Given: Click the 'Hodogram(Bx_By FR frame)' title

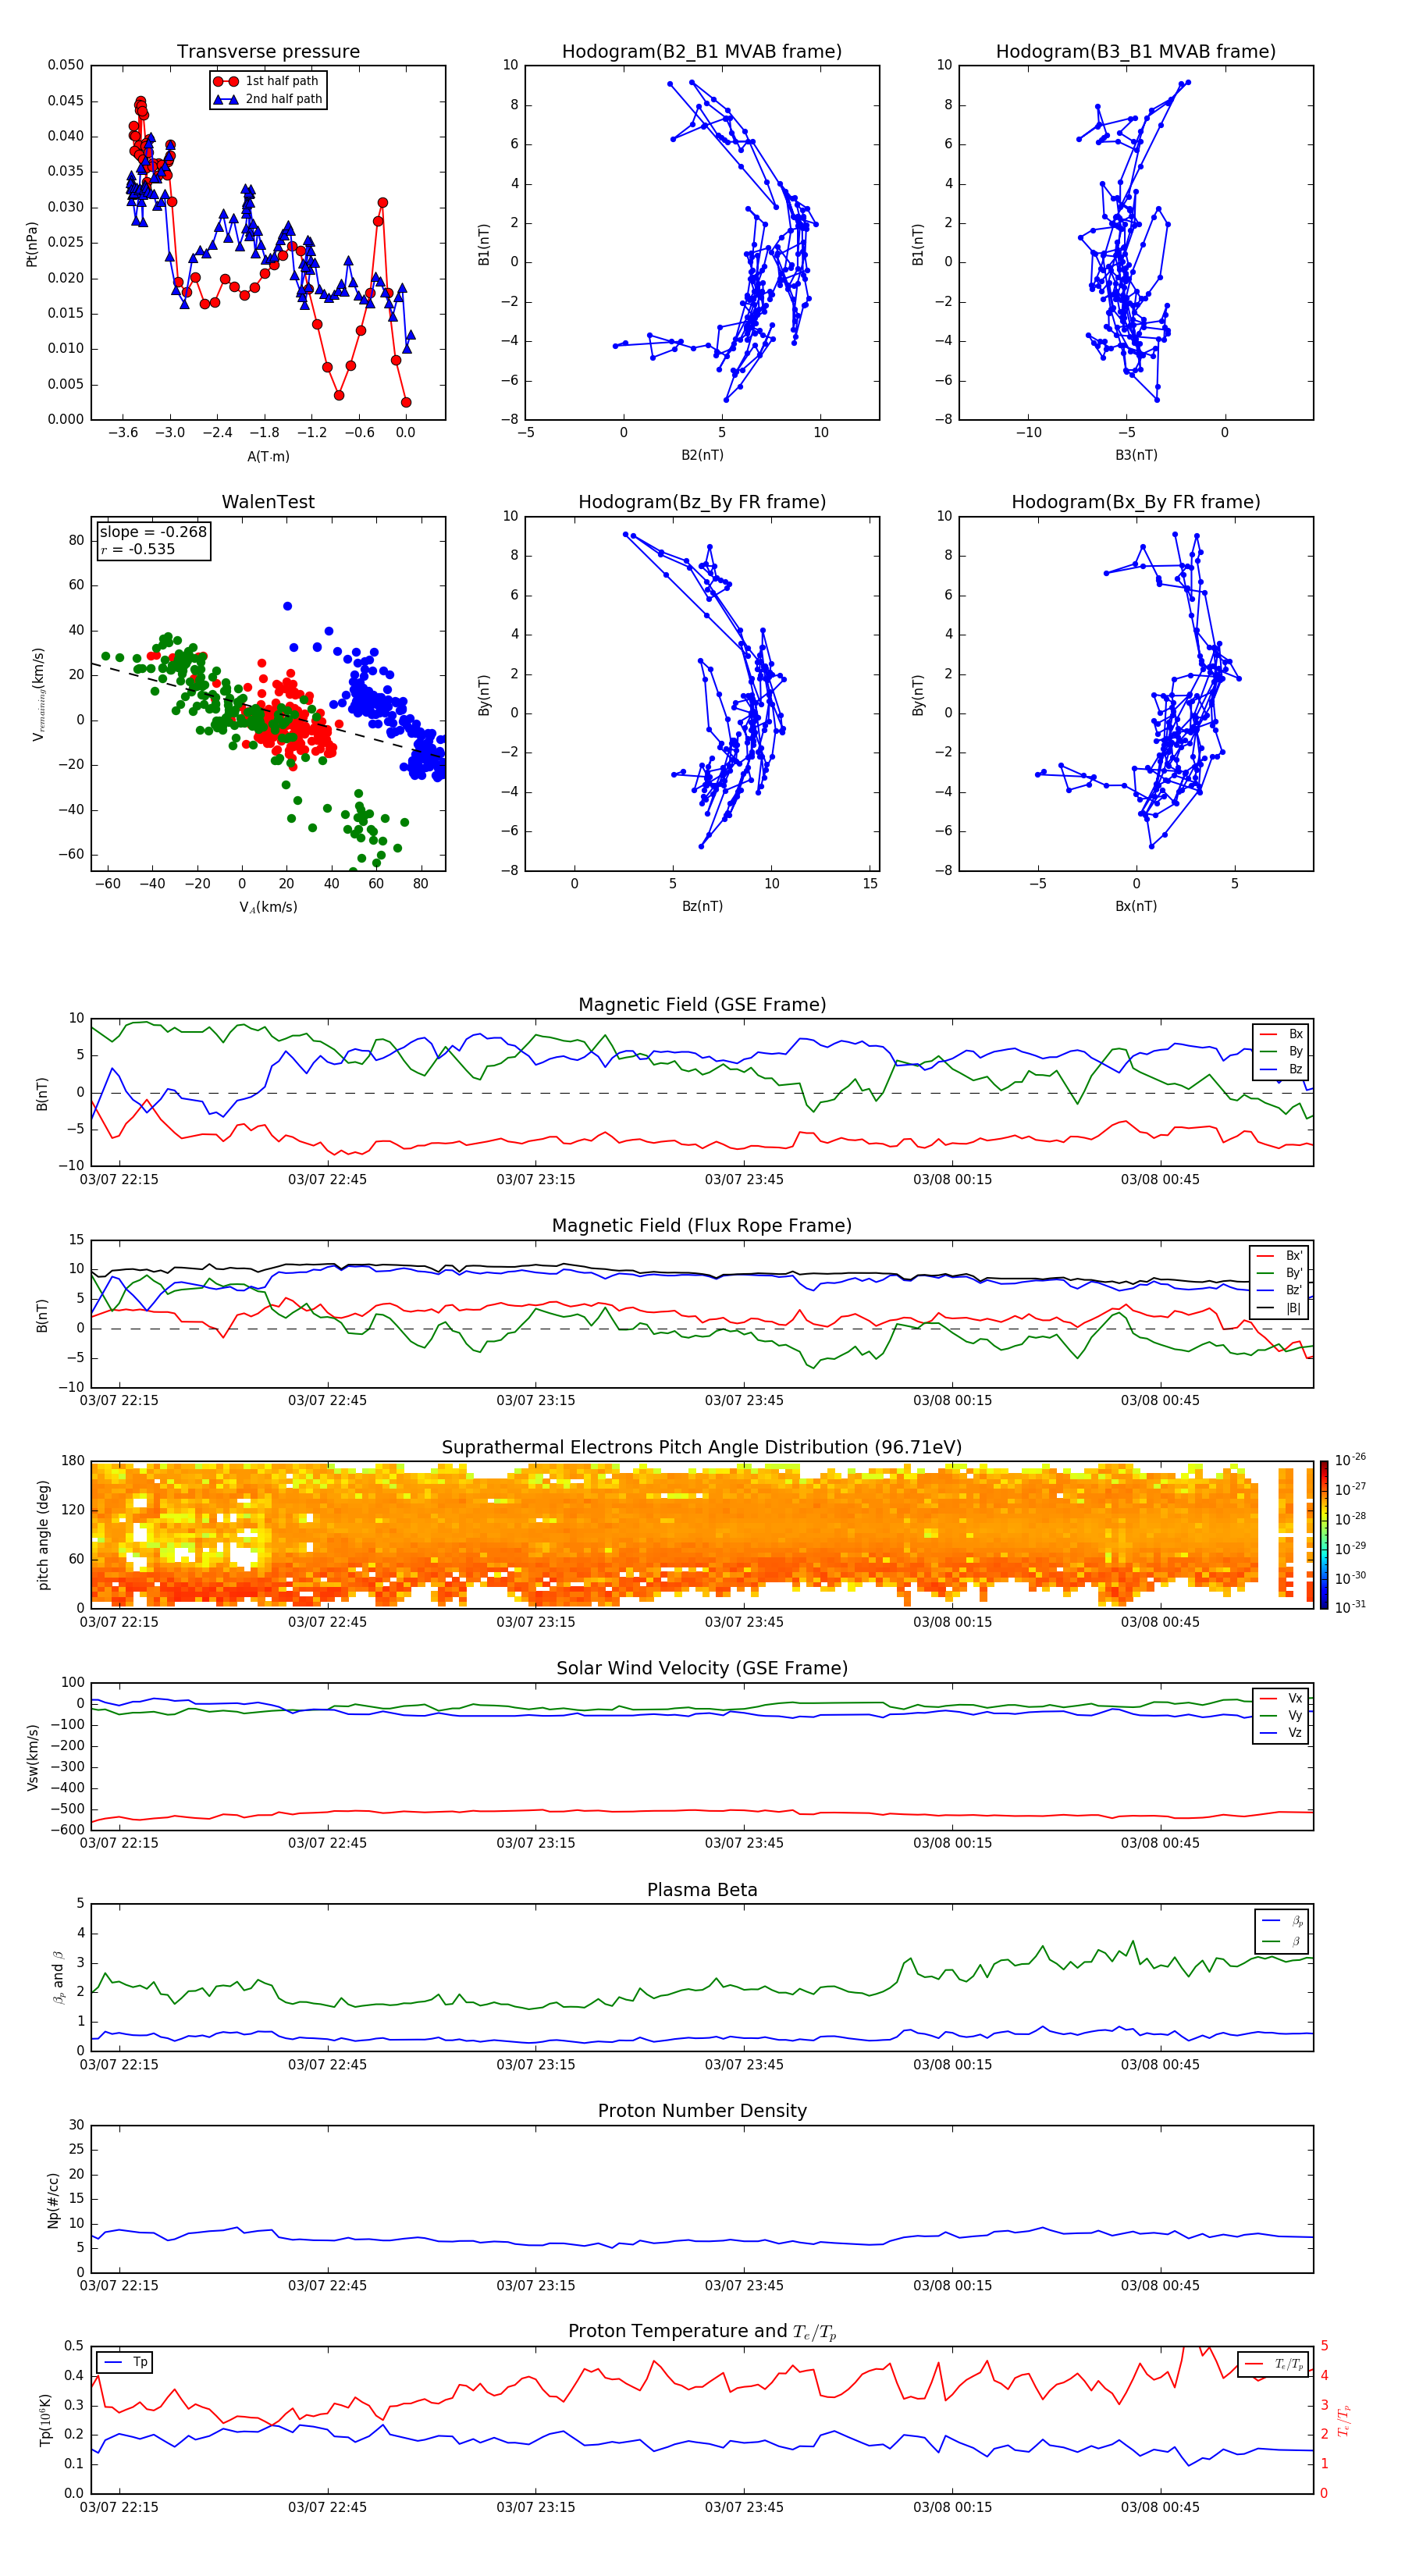Looking at the screenshot, I should tap(1136, 502).
